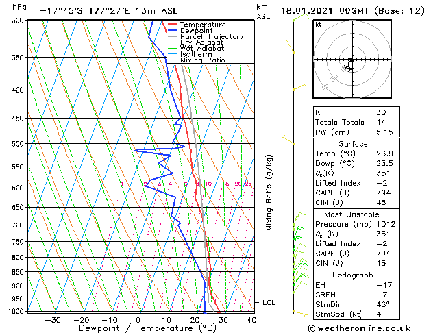Select the "Isotherm" legend entry
Viewport: 431px width, 333px height.
click(196, 54)
